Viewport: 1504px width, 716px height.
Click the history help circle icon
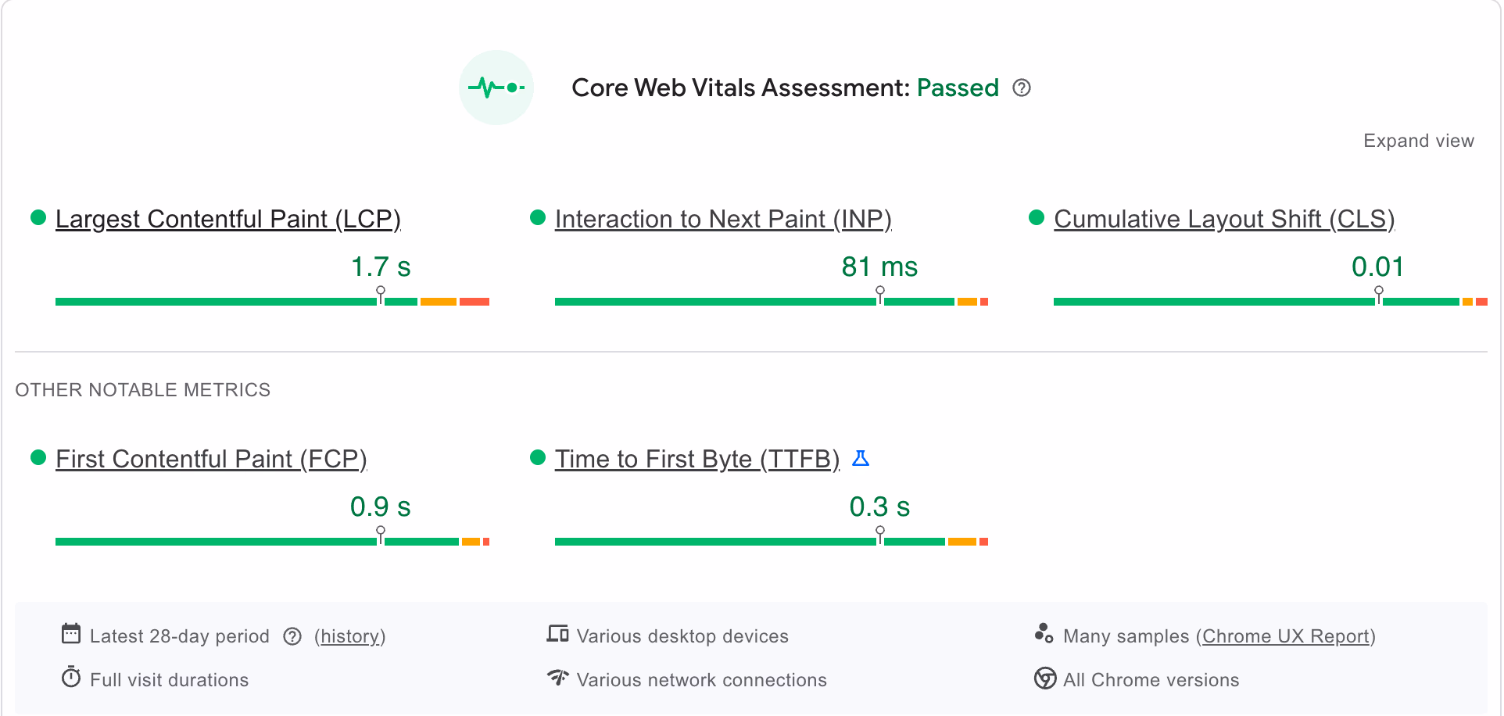pyautogui.click(x=292, y=636)
